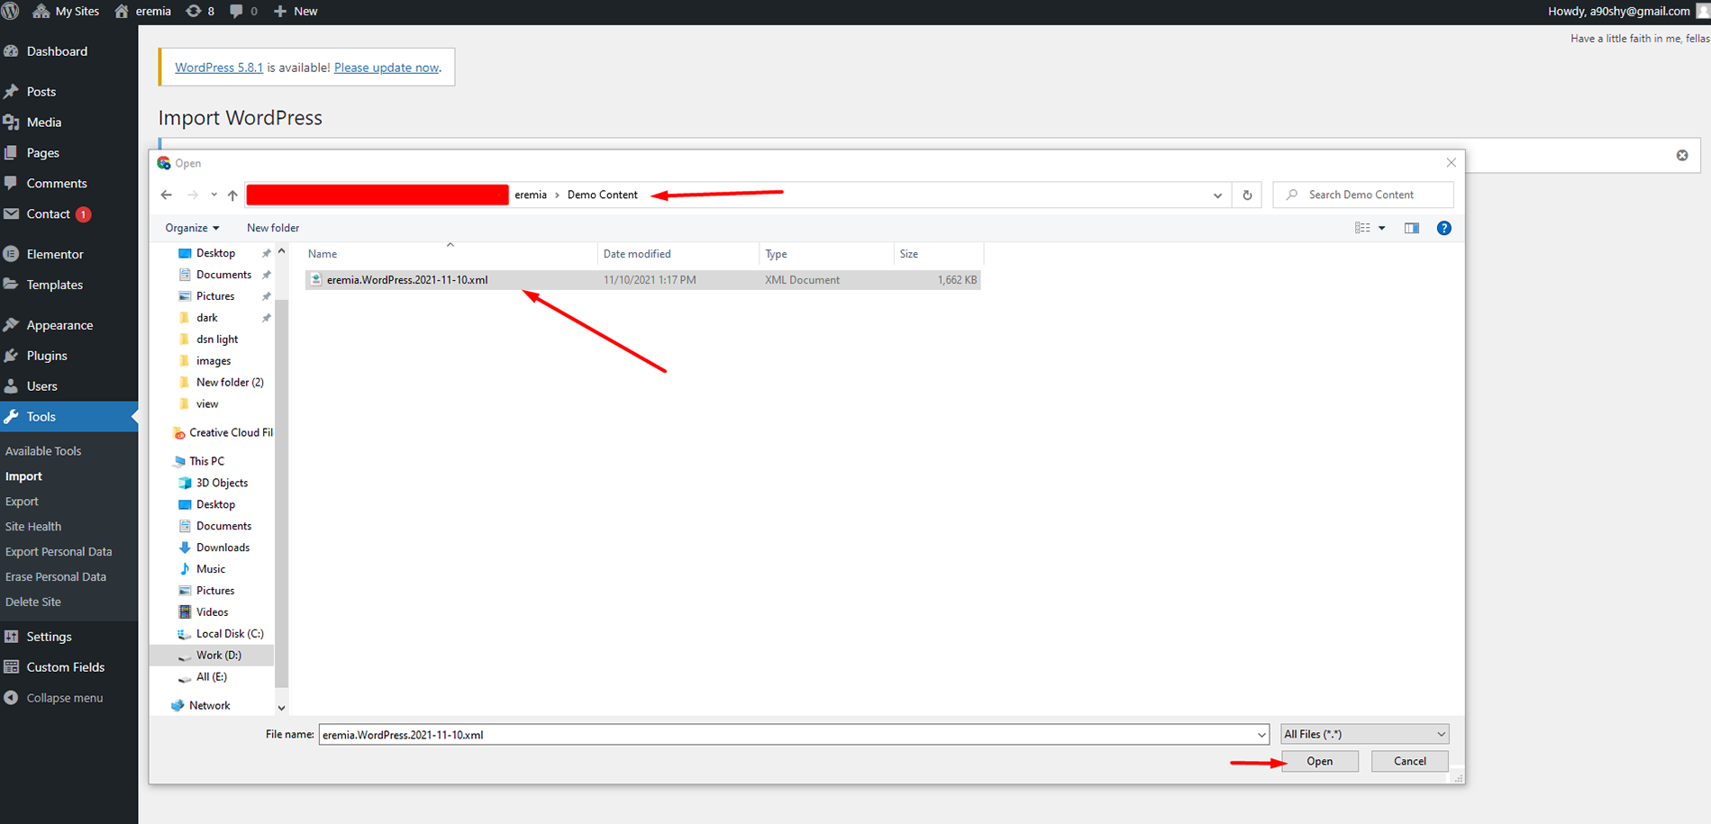Select Downloads folder in navigation tree
1711x824 pixels.
pos(223,548)
